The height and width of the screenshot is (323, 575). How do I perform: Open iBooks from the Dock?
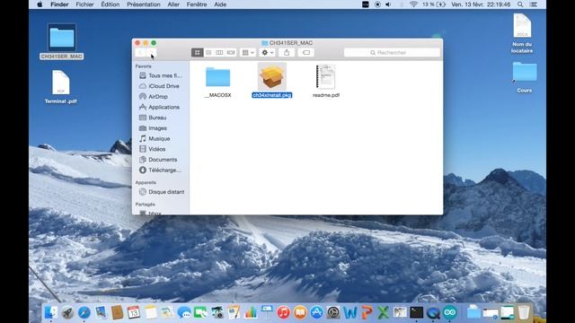(300, 312)
